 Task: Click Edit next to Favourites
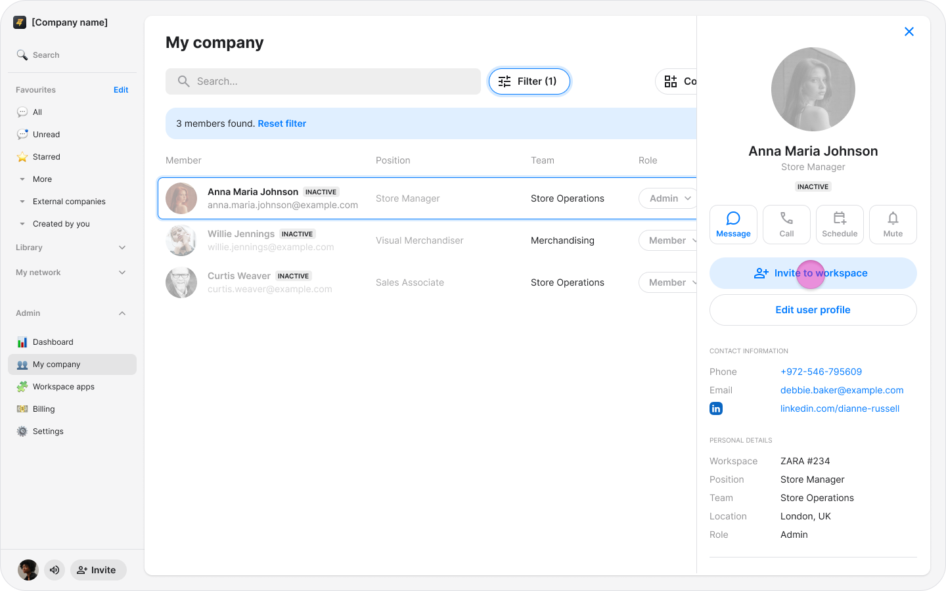(x=121, y=90)
